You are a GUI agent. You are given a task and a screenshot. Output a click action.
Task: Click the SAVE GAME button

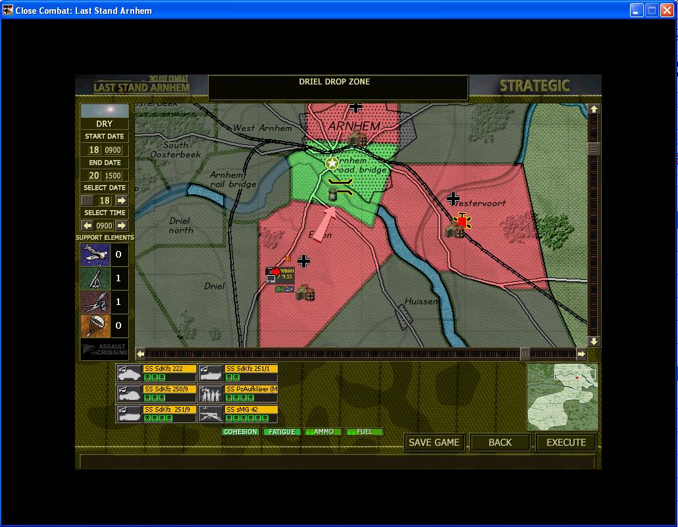coord(434,443)
